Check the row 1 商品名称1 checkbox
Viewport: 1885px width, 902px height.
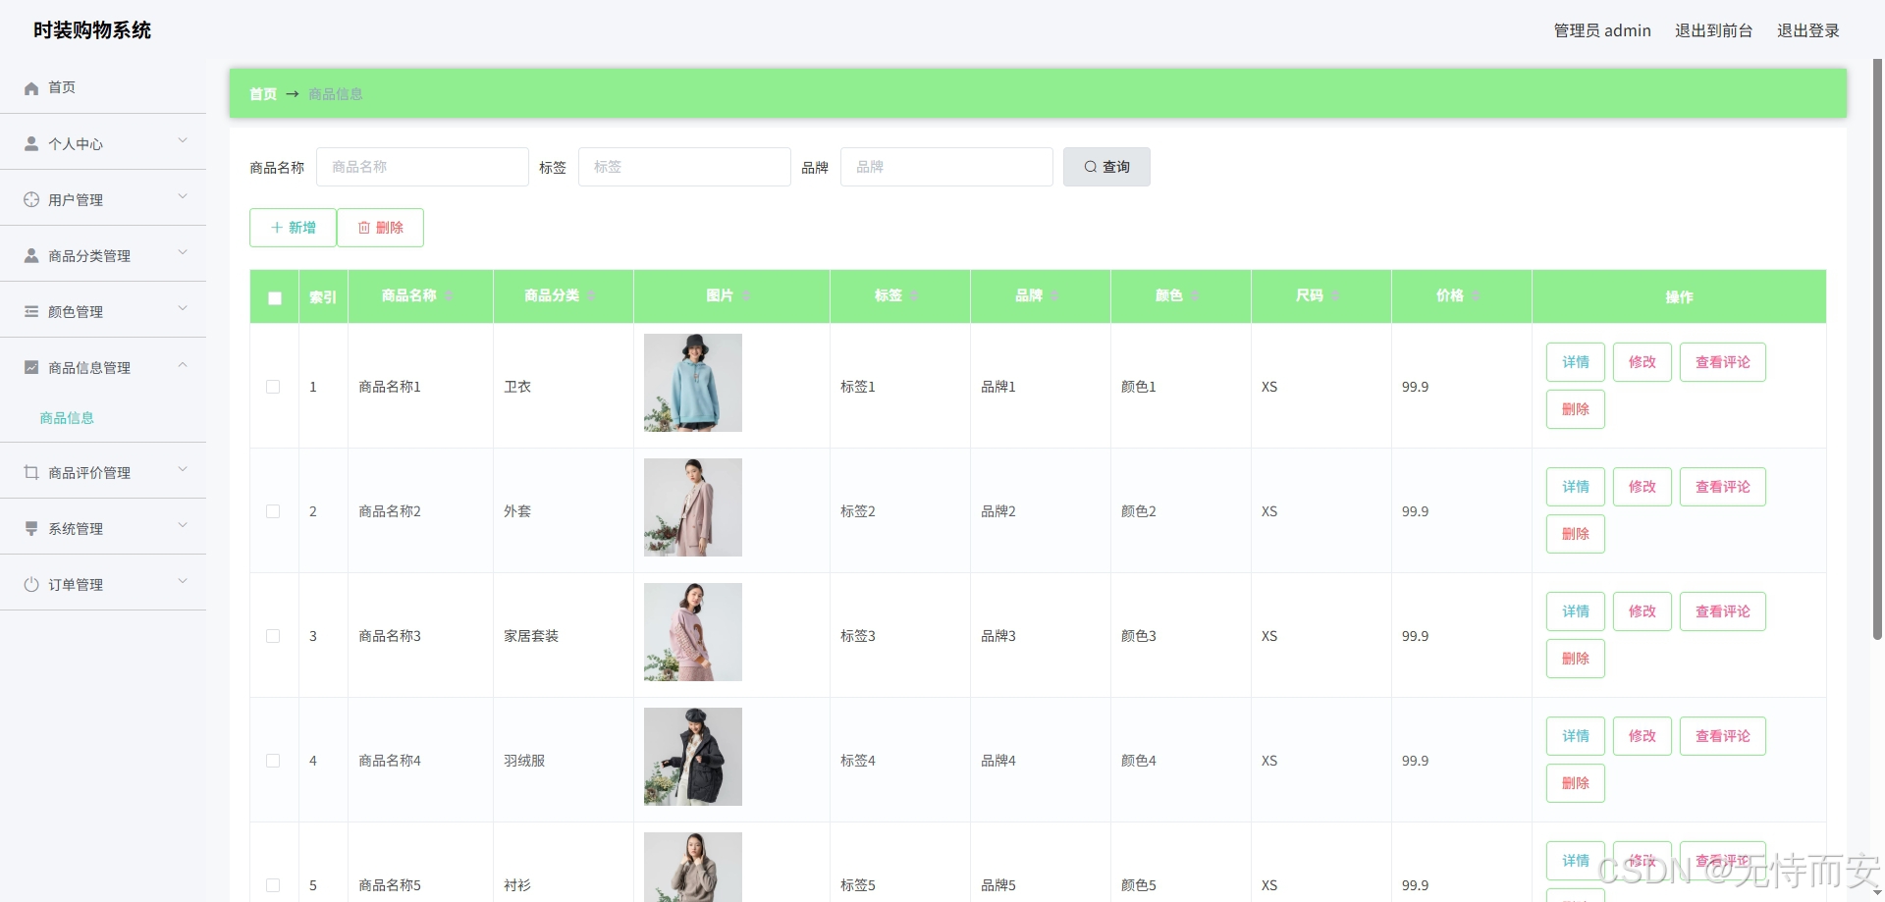(x=273, y=387)
